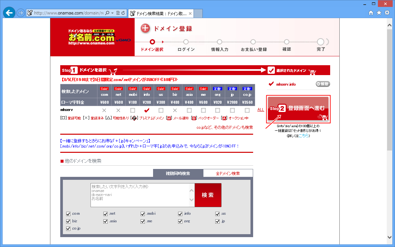Check the mobi domain checkbox for mhserv
Image resolution: width=395 pixels, height=247 pixels.
pyautogui.click(x=133, y=110)
